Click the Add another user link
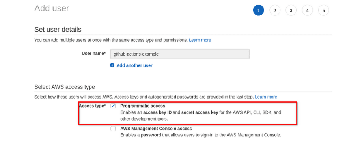This screenshot has width=347, height=153. (134, 65)
